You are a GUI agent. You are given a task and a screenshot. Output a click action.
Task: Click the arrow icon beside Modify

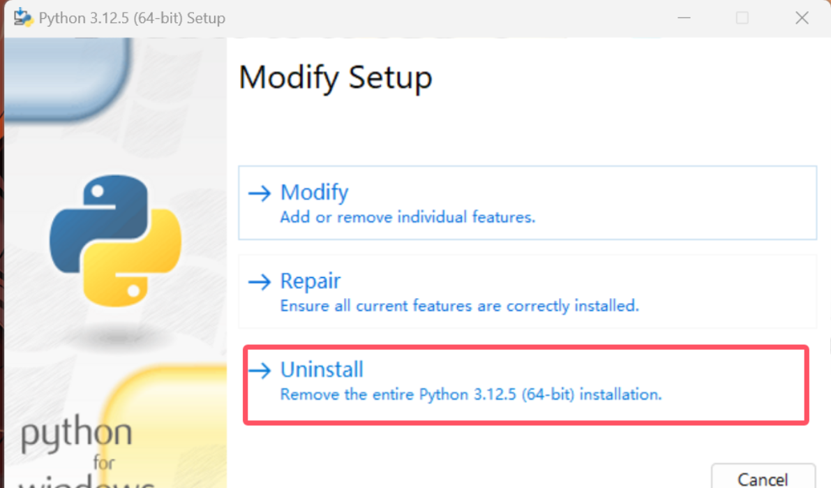[260, 193]
